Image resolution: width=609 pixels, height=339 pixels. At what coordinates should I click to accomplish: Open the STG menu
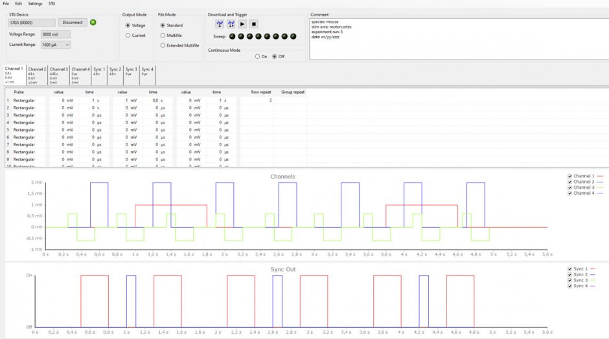(52, 4)
